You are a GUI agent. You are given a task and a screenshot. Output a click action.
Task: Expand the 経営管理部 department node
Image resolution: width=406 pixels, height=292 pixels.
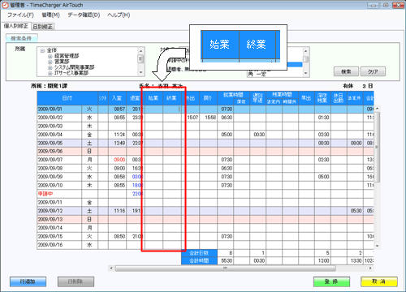tap(50, 56)
